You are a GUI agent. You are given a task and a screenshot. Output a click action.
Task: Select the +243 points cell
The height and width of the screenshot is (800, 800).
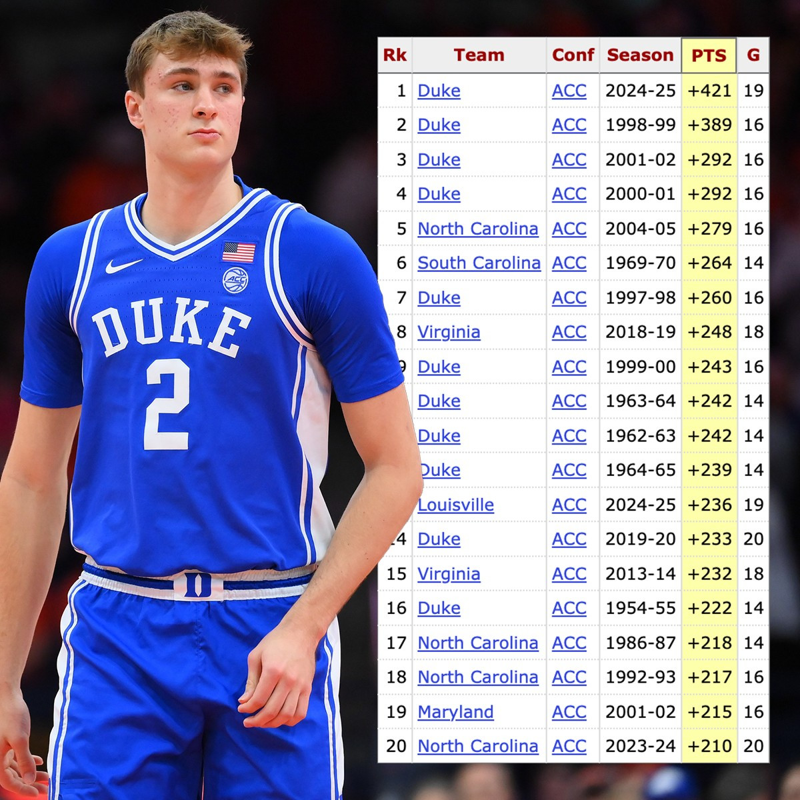click(709, 367)
